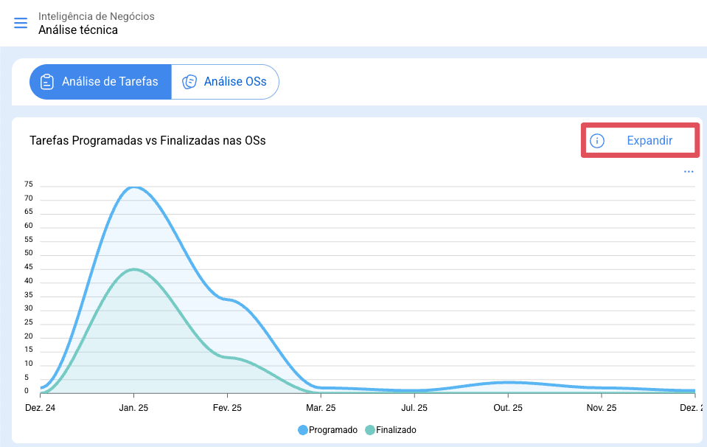Click the chart title Tarefas Programadas vs Finalizadas

coord(147,141)
